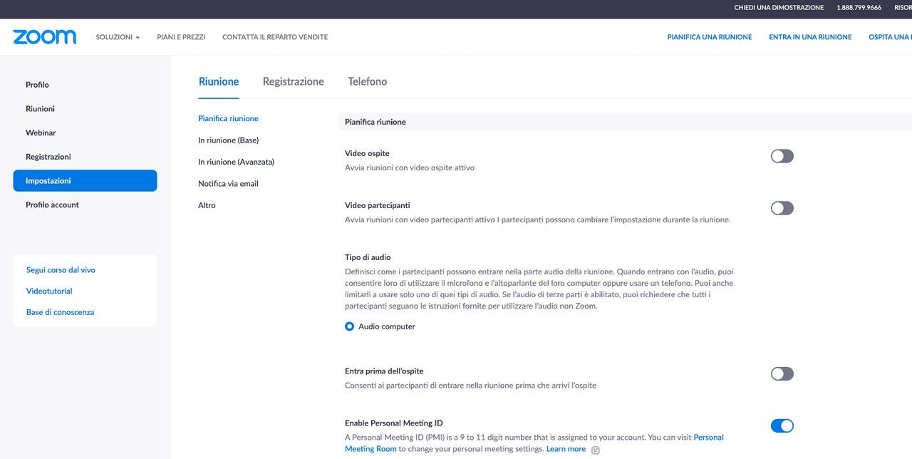
Task: Select the Audio computer radio button
Action: click(349, 326)
